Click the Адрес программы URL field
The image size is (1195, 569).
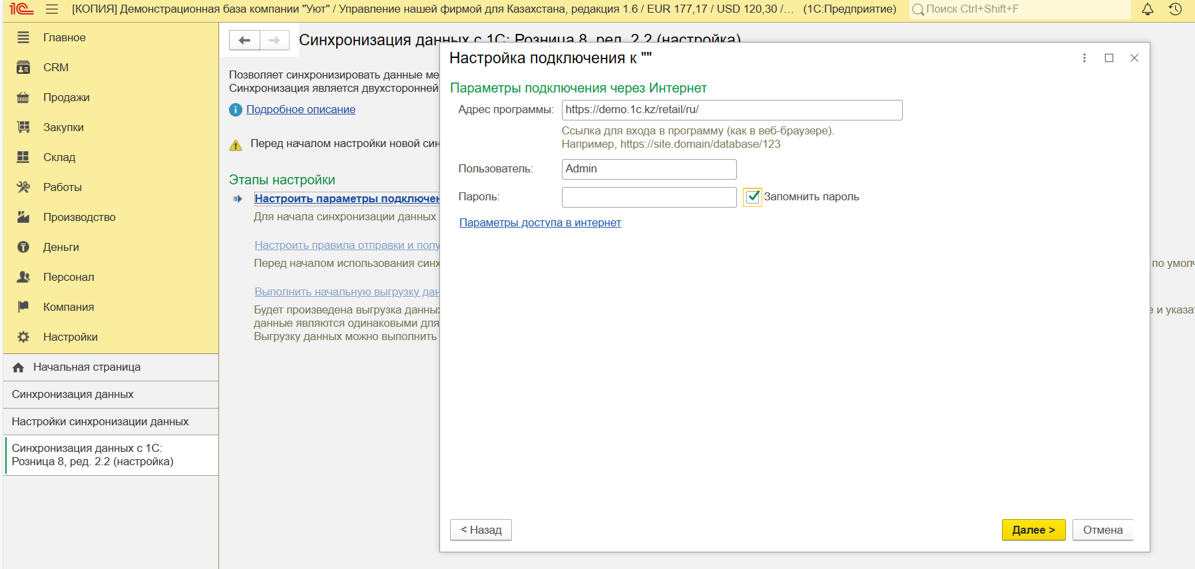coord(731,110)
